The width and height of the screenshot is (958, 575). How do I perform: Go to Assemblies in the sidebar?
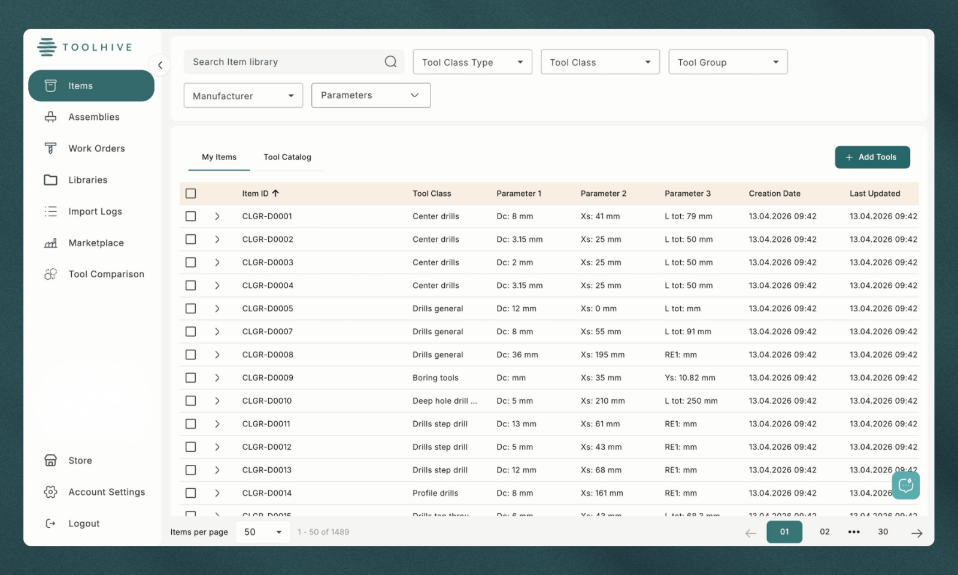point(93,117)
